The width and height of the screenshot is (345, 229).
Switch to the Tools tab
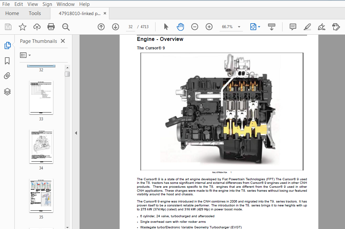coord(35,13)
